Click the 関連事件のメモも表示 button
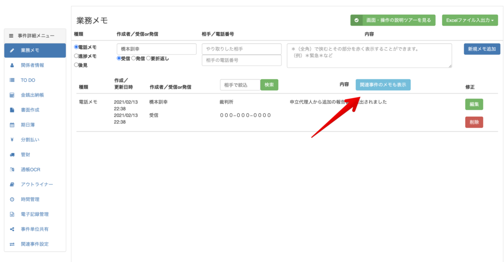 tap(383, 85)
